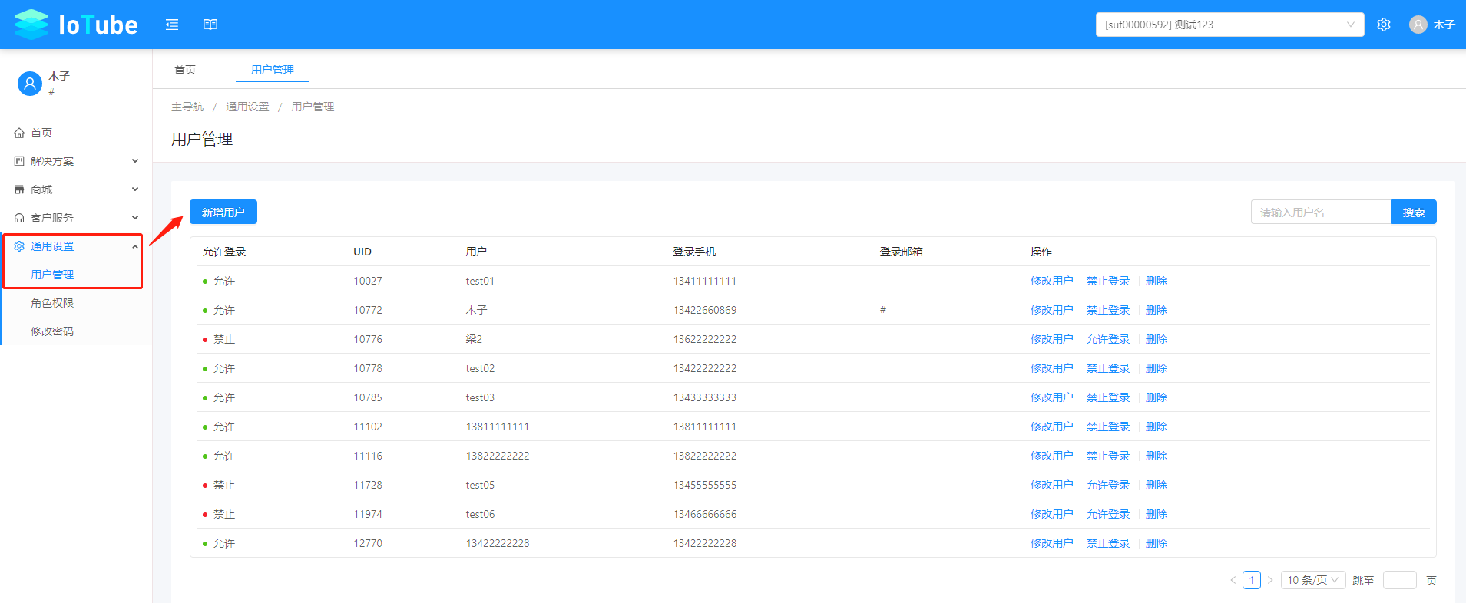
Task: Click user name cell test03
Action: (480, 397)
